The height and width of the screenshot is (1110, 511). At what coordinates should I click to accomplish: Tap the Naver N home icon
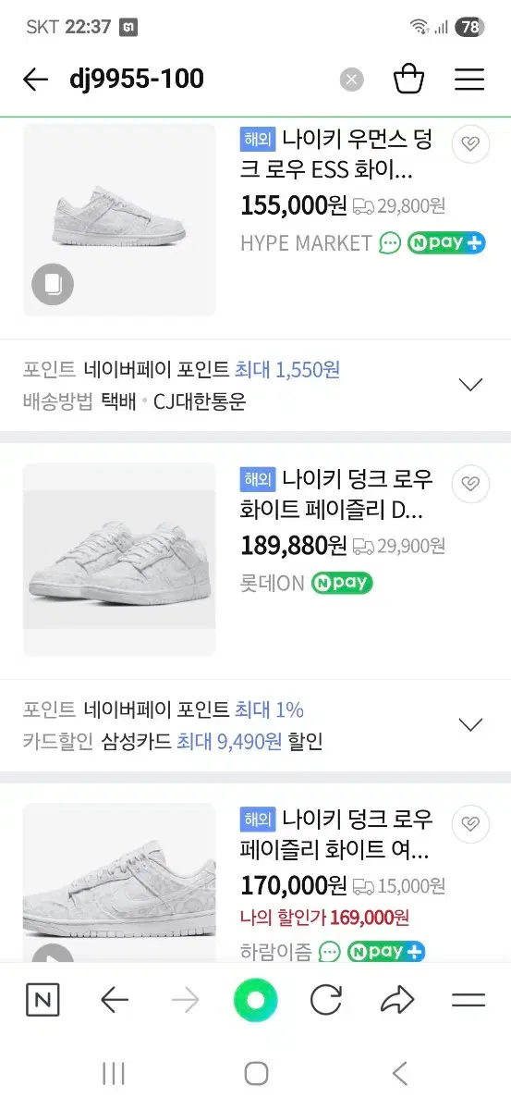click(43, 1000)
